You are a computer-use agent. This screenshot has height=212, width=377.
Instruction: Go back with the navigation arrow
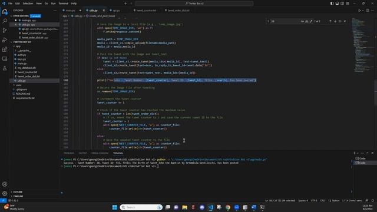[125, 4]
